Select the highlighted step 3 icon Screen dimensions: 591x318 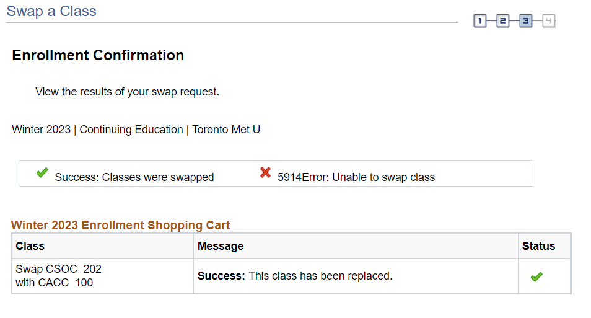click(525, 22)
